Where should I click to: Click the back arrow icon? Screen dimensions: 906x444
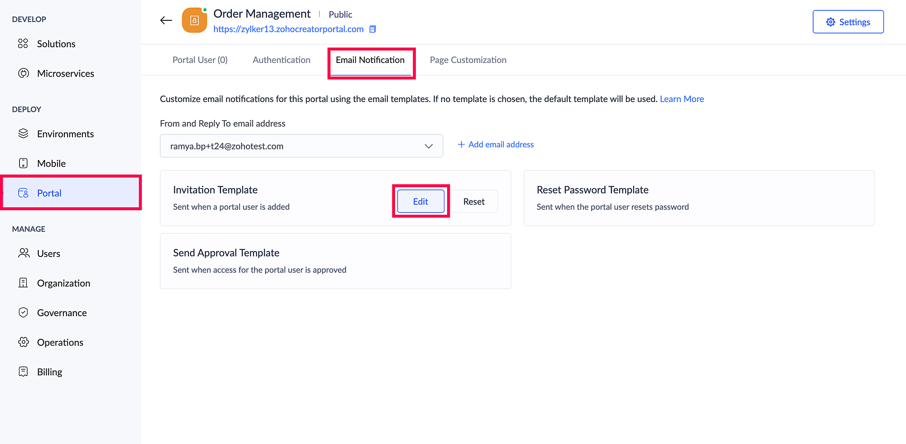[x=166, y=20]
